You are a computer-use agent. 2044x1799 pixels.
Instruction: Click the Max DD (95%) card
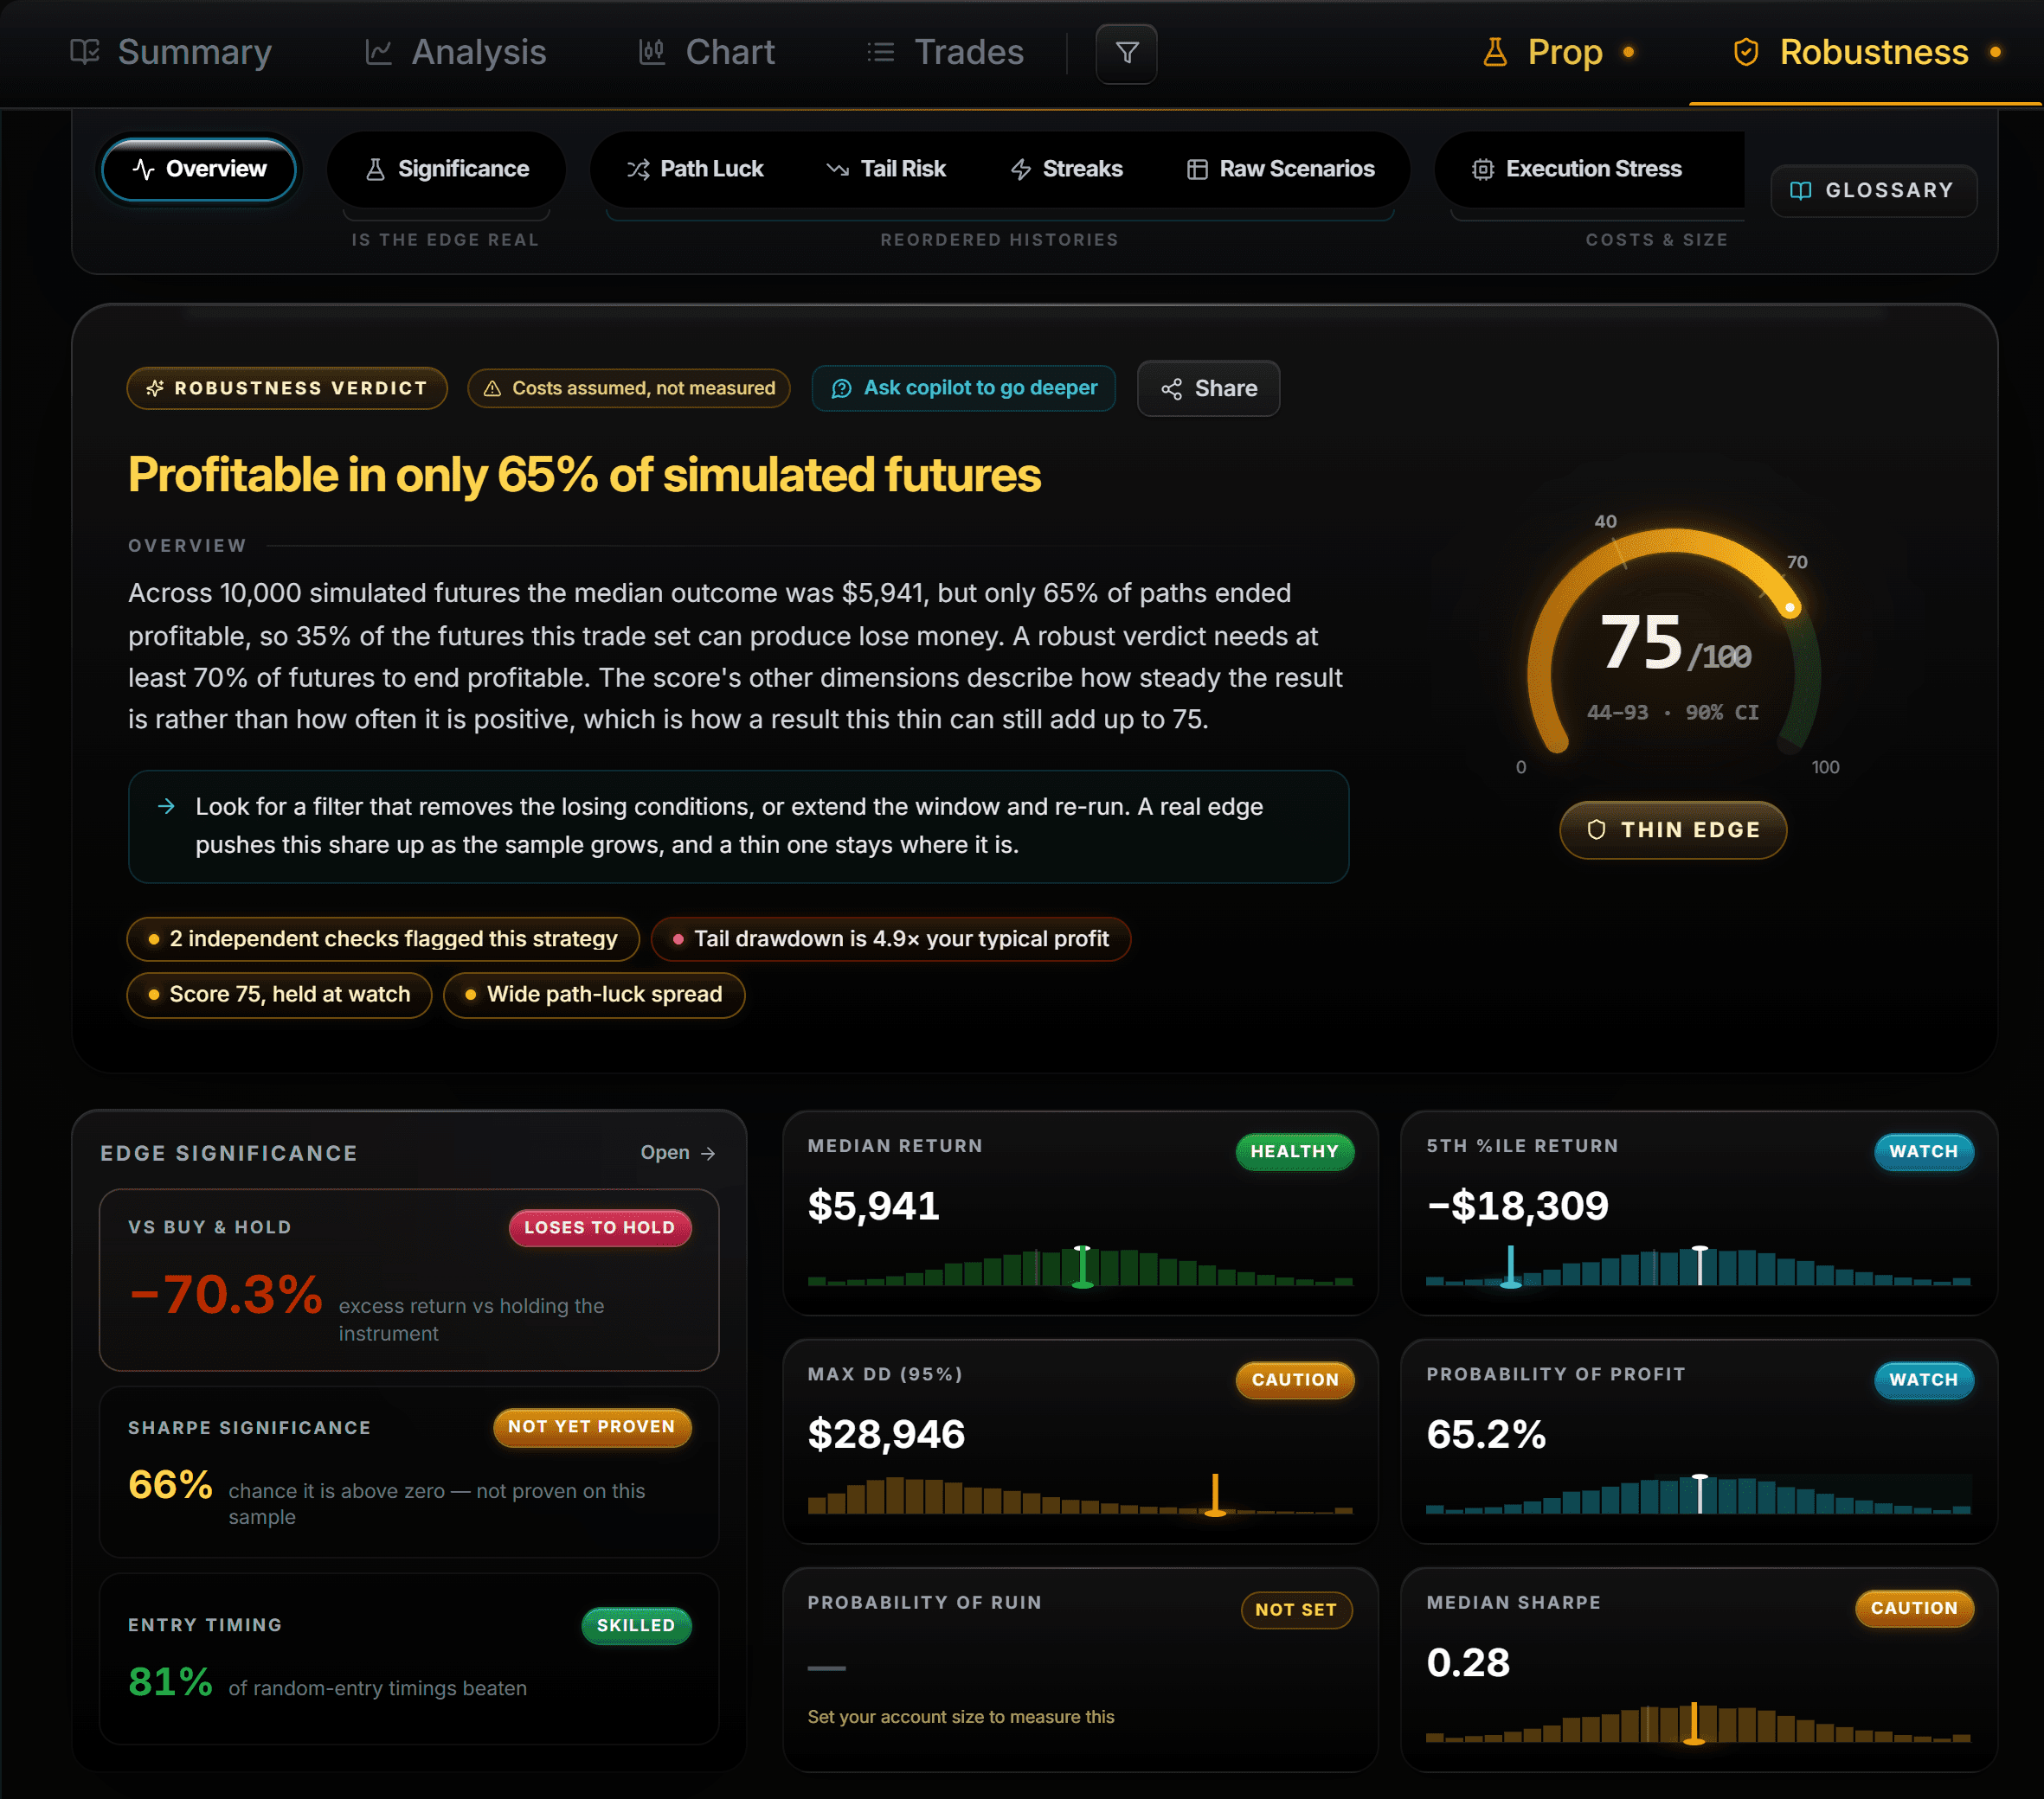pyautogui.click(x=1080, y=1441)
